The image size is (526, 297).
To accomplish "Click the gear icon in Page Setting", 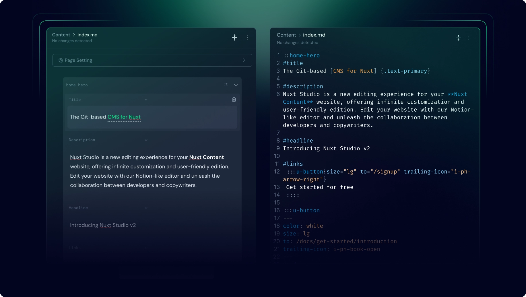I will click(x=61, y=60).
